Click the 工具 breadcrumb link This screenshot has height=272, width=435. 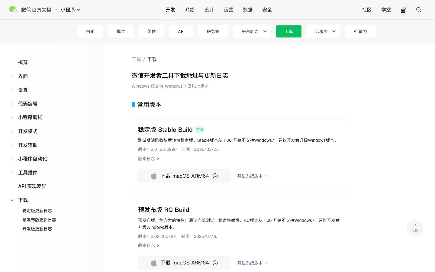pos(137,59)
